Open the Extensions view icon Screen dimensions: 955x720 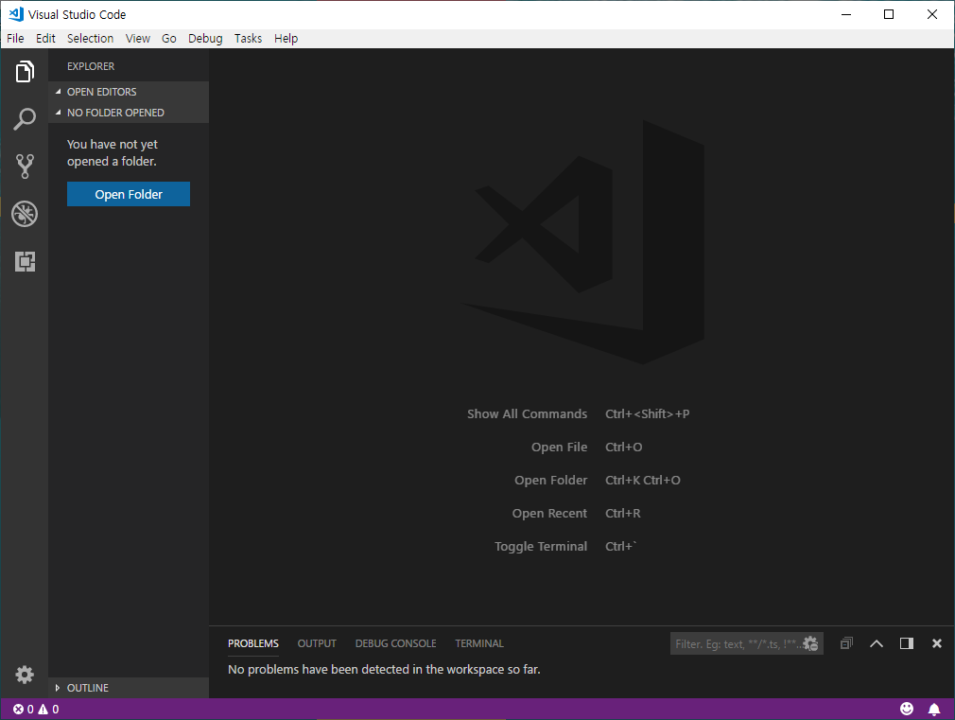click(25, 261)
